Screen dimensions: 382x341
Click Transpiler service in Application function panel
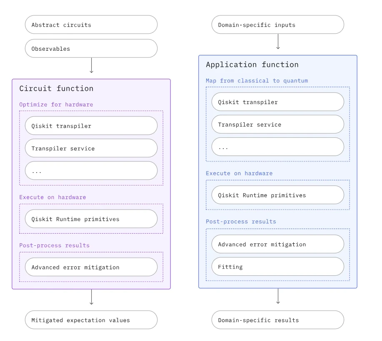(x=278, y=124)
